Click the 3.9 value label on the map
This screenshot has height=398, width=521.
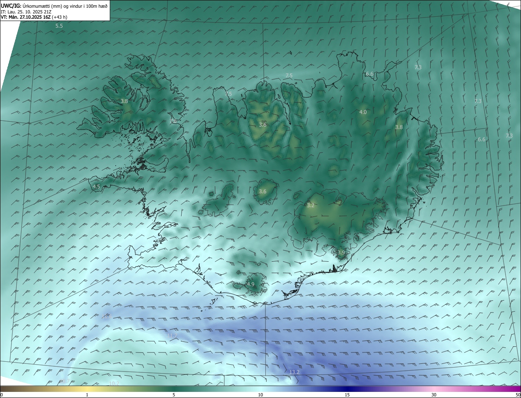(x=341, y=253)
